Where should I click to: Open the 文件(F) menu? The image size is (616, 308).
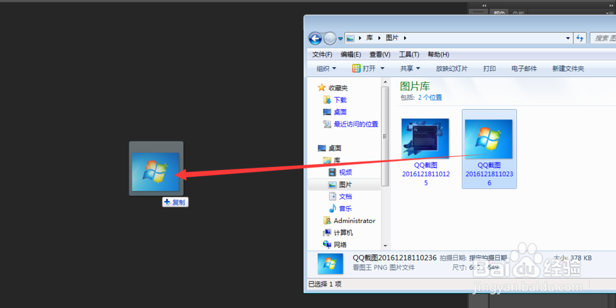322,54
